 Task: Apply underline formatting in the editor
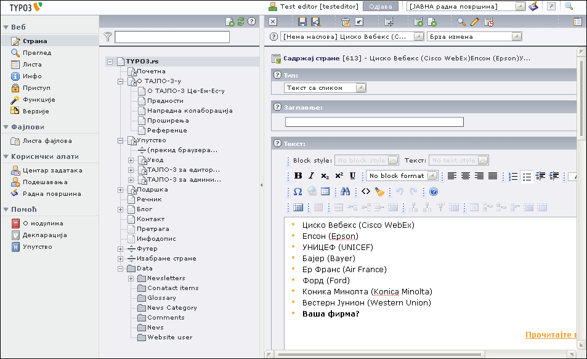(352, 176)
